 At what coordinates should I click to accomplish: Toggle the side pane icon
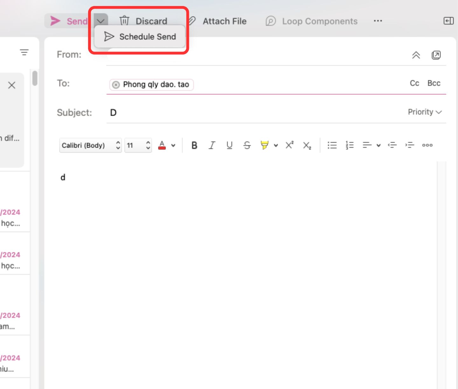click(448, 21)
